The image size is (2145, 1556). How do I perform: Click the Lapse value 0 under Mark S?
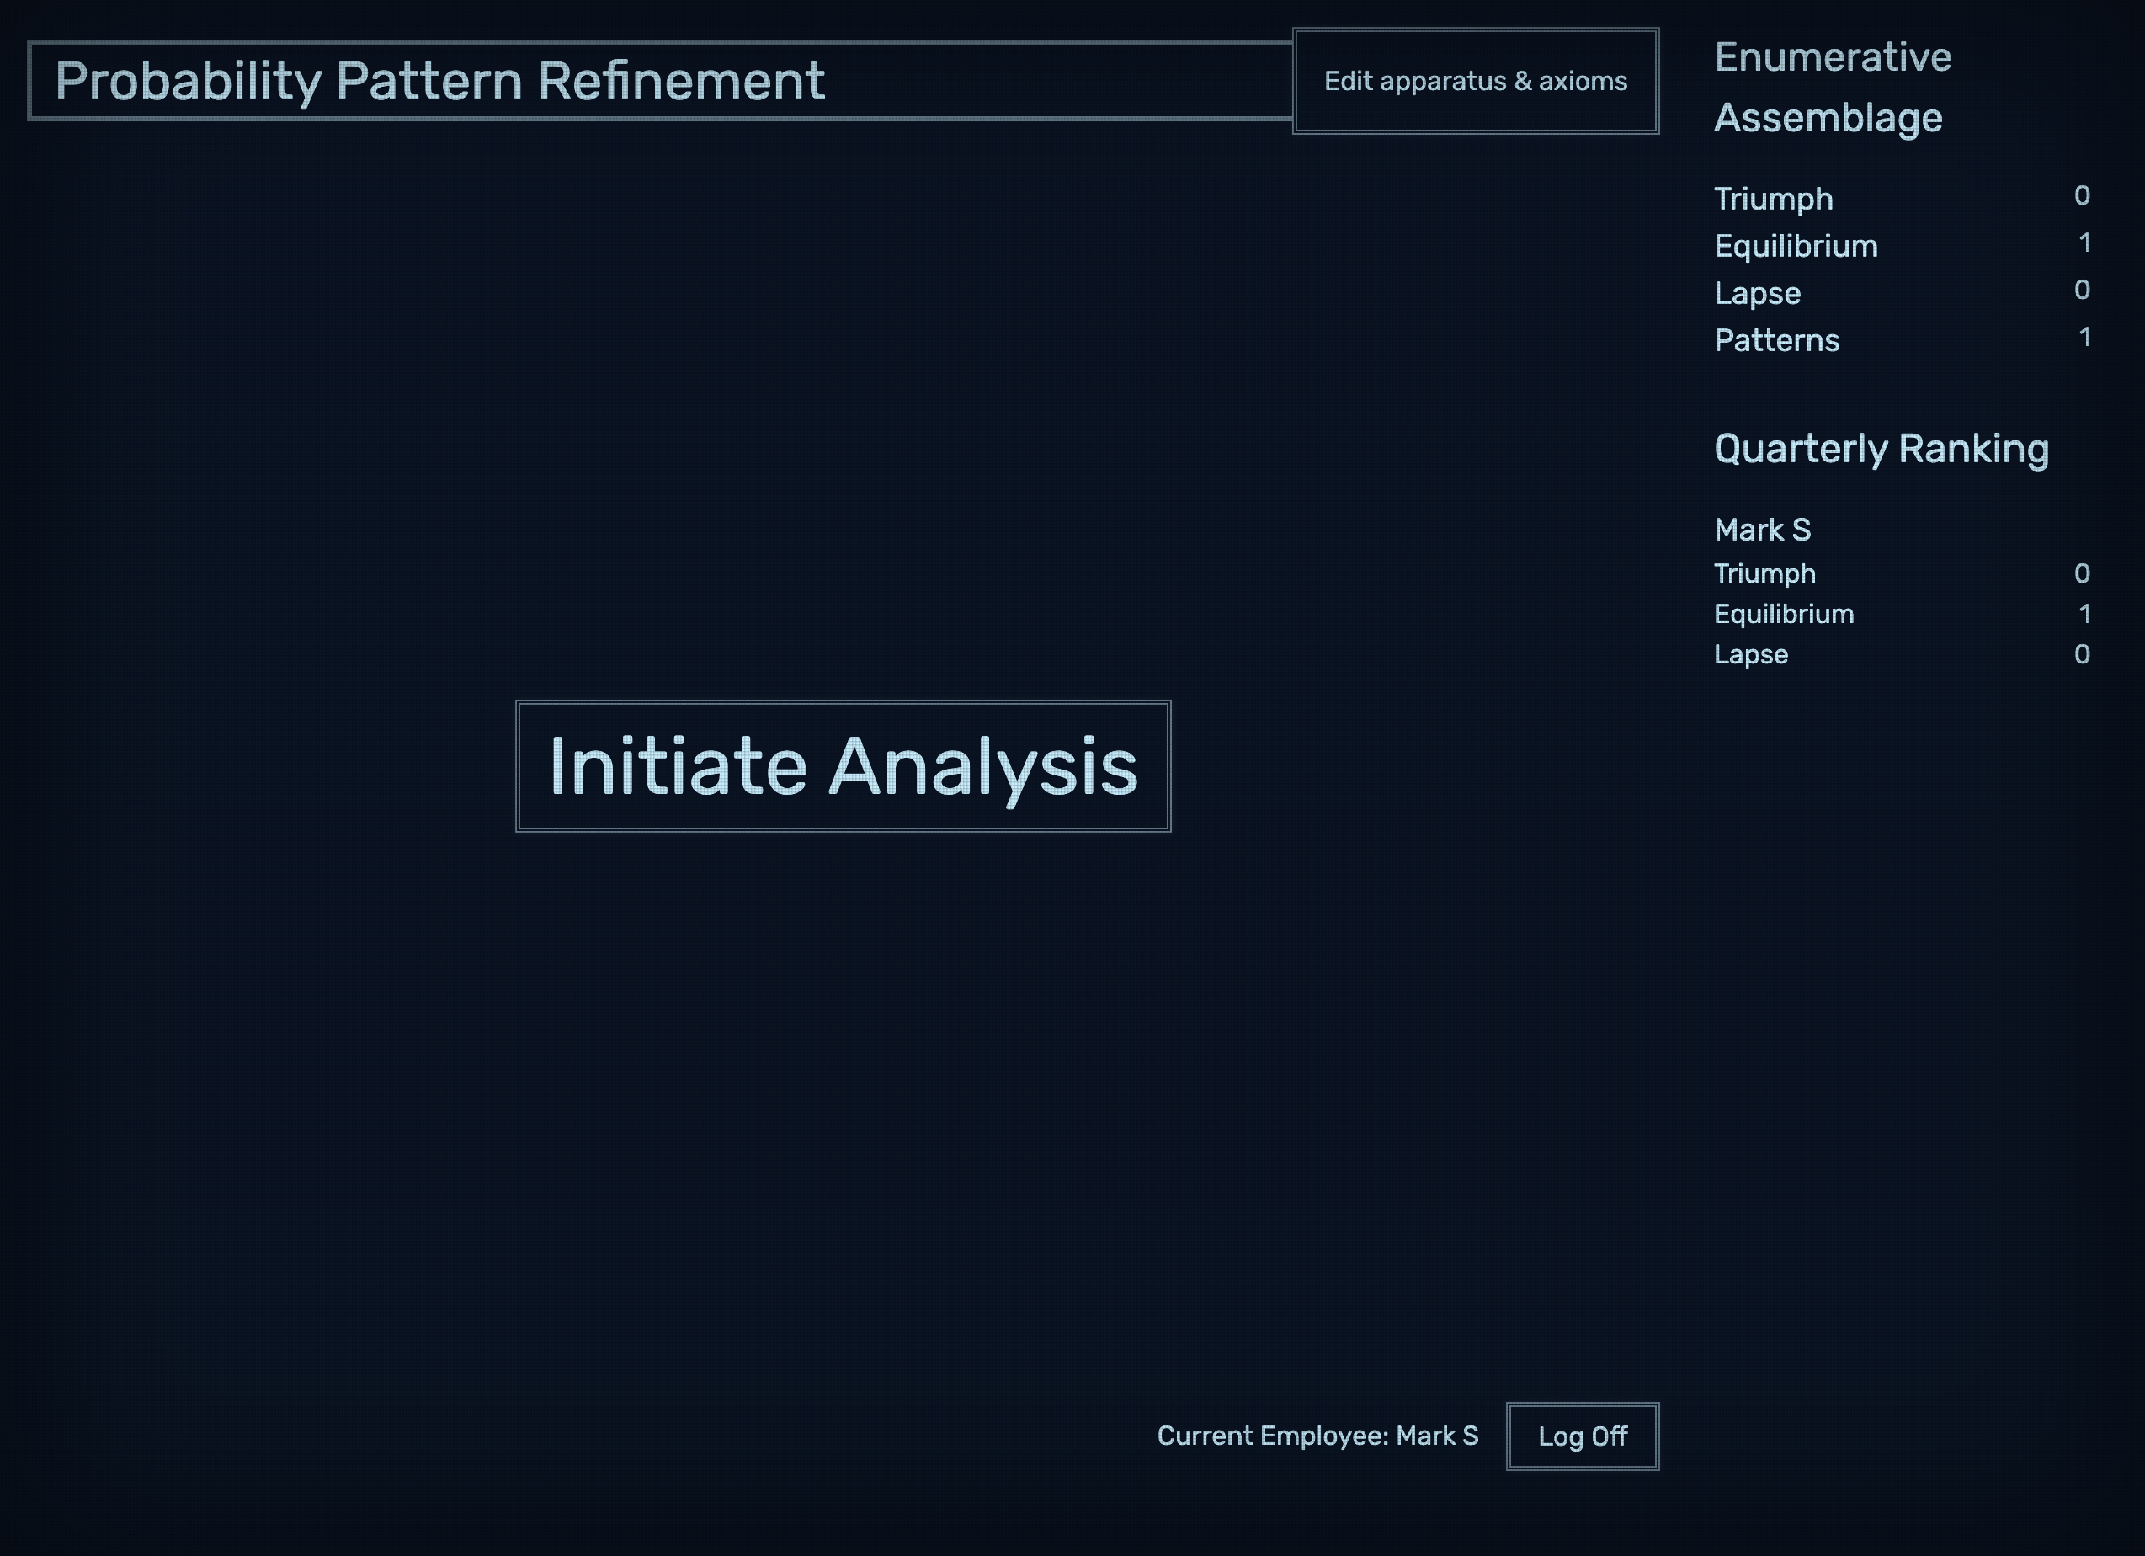coord(2082,654)
